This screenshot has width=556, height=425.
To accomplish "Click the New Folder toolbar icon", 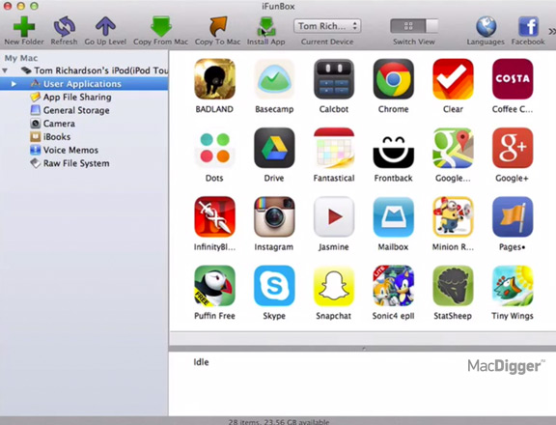I will [24, 27].
